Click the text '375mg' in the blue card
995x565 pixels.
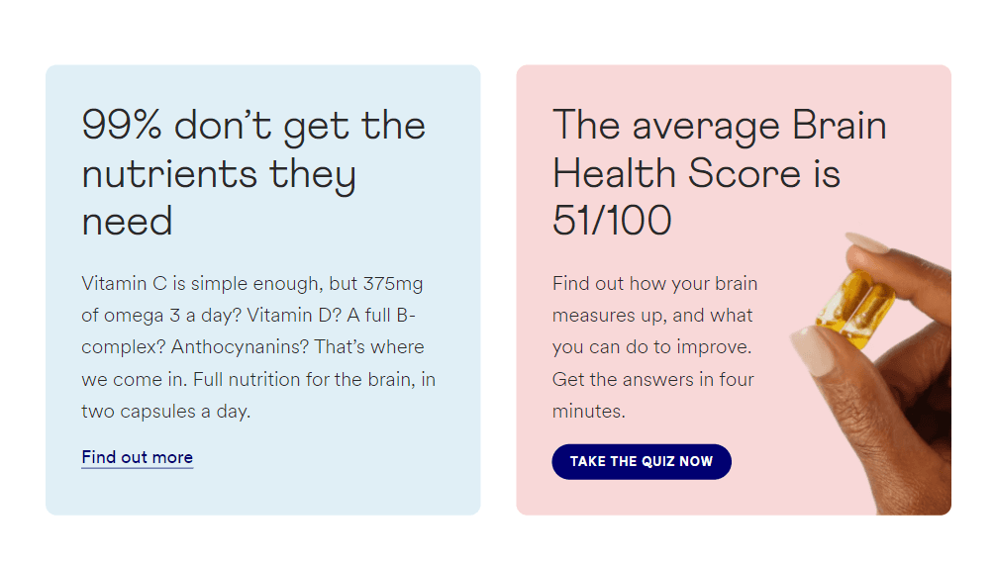(x=393, y=284)
